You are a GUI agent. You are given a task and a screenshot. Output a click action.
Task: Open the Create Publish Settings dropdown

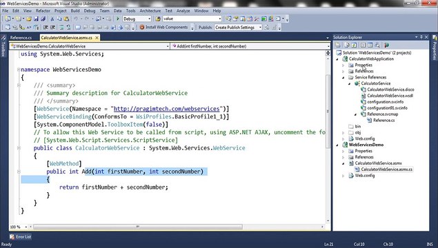[260, 28]
